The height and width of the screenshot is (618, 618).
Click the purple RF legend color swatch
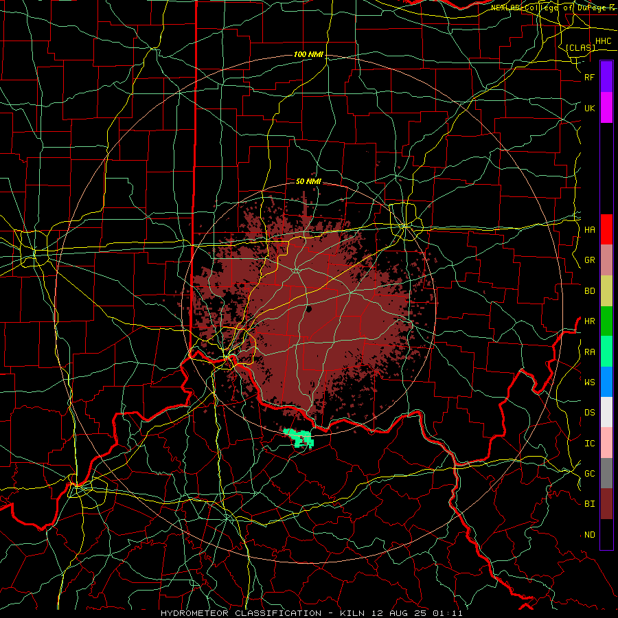(606, 76)
